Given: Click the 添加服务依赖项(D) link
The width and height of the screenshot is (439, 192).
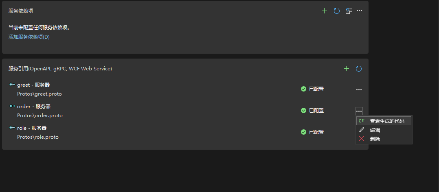Looking at the screenshot, I should [29, 37].
